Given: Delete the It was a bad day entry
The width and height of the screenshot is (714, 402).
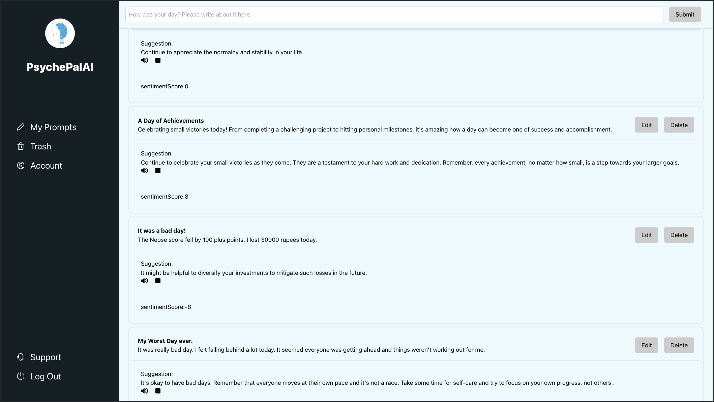Looking at the screenshot, I should 679,235.
